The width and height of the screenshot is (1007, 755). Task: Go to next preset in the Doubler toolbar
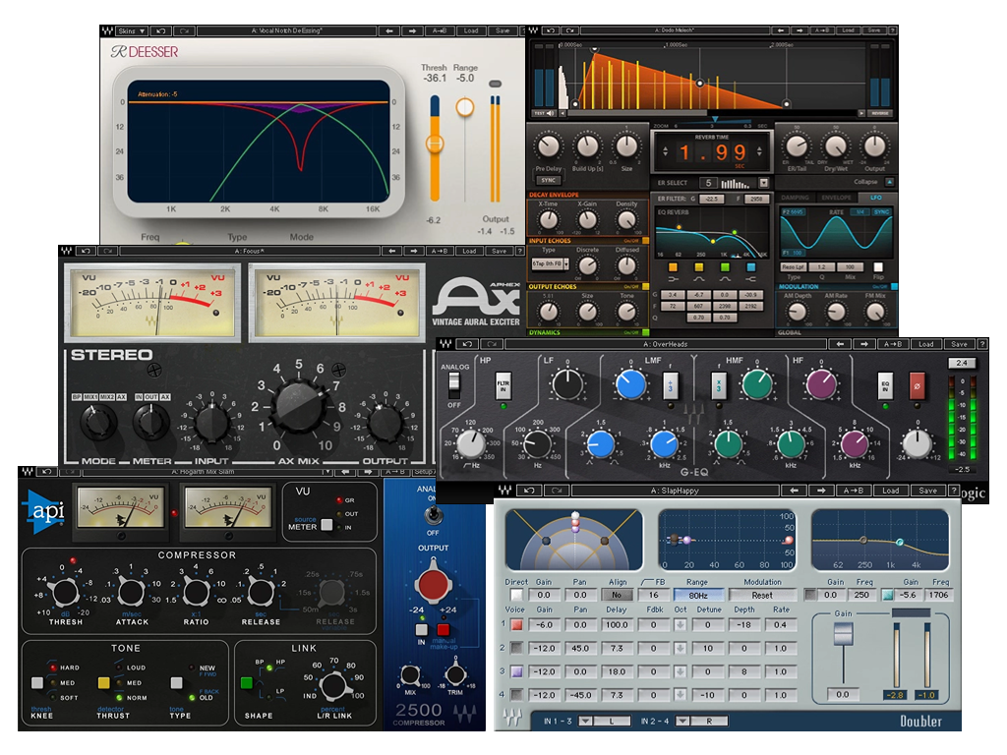820,491
